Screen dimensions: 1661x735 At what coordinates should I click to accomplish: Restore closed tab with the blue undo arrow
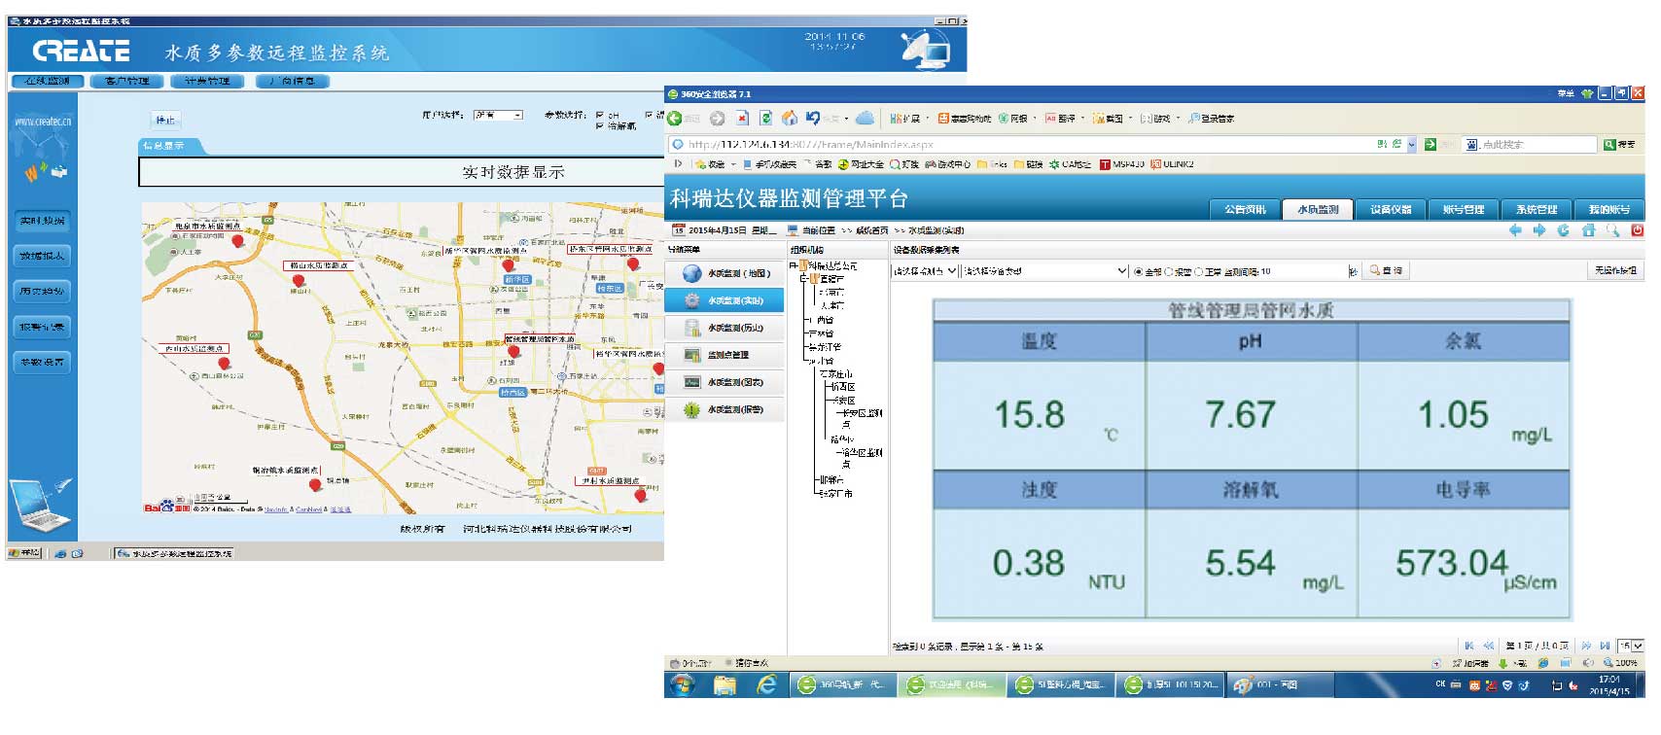tap(813, 119)
